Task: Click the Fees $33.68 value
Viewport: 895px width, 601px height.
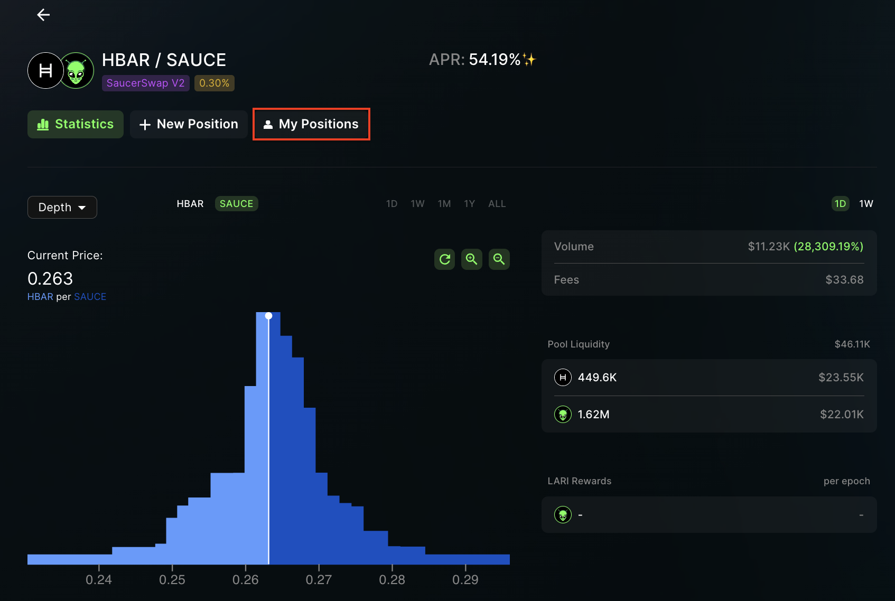Action: pyautogui.click(x=844, y=280)
